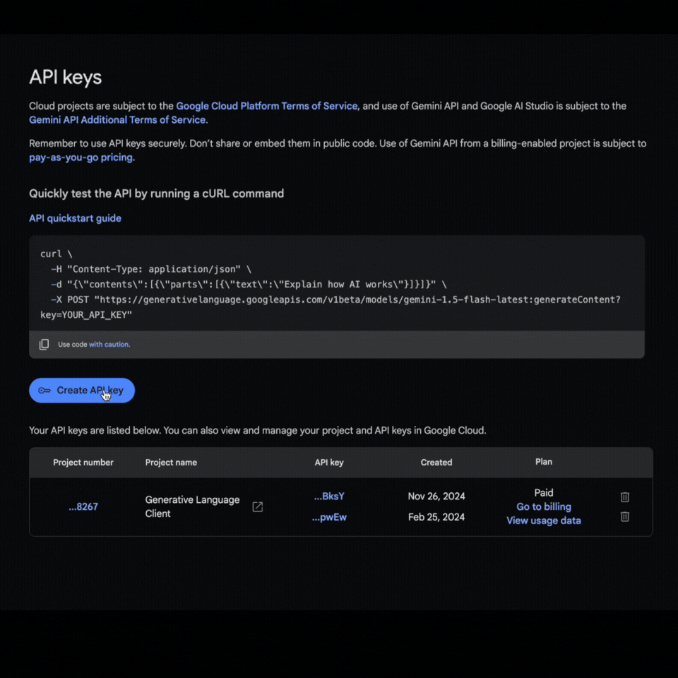678x678 pixels.
Task: Click the Plan column header
Action: pos(543,463)
